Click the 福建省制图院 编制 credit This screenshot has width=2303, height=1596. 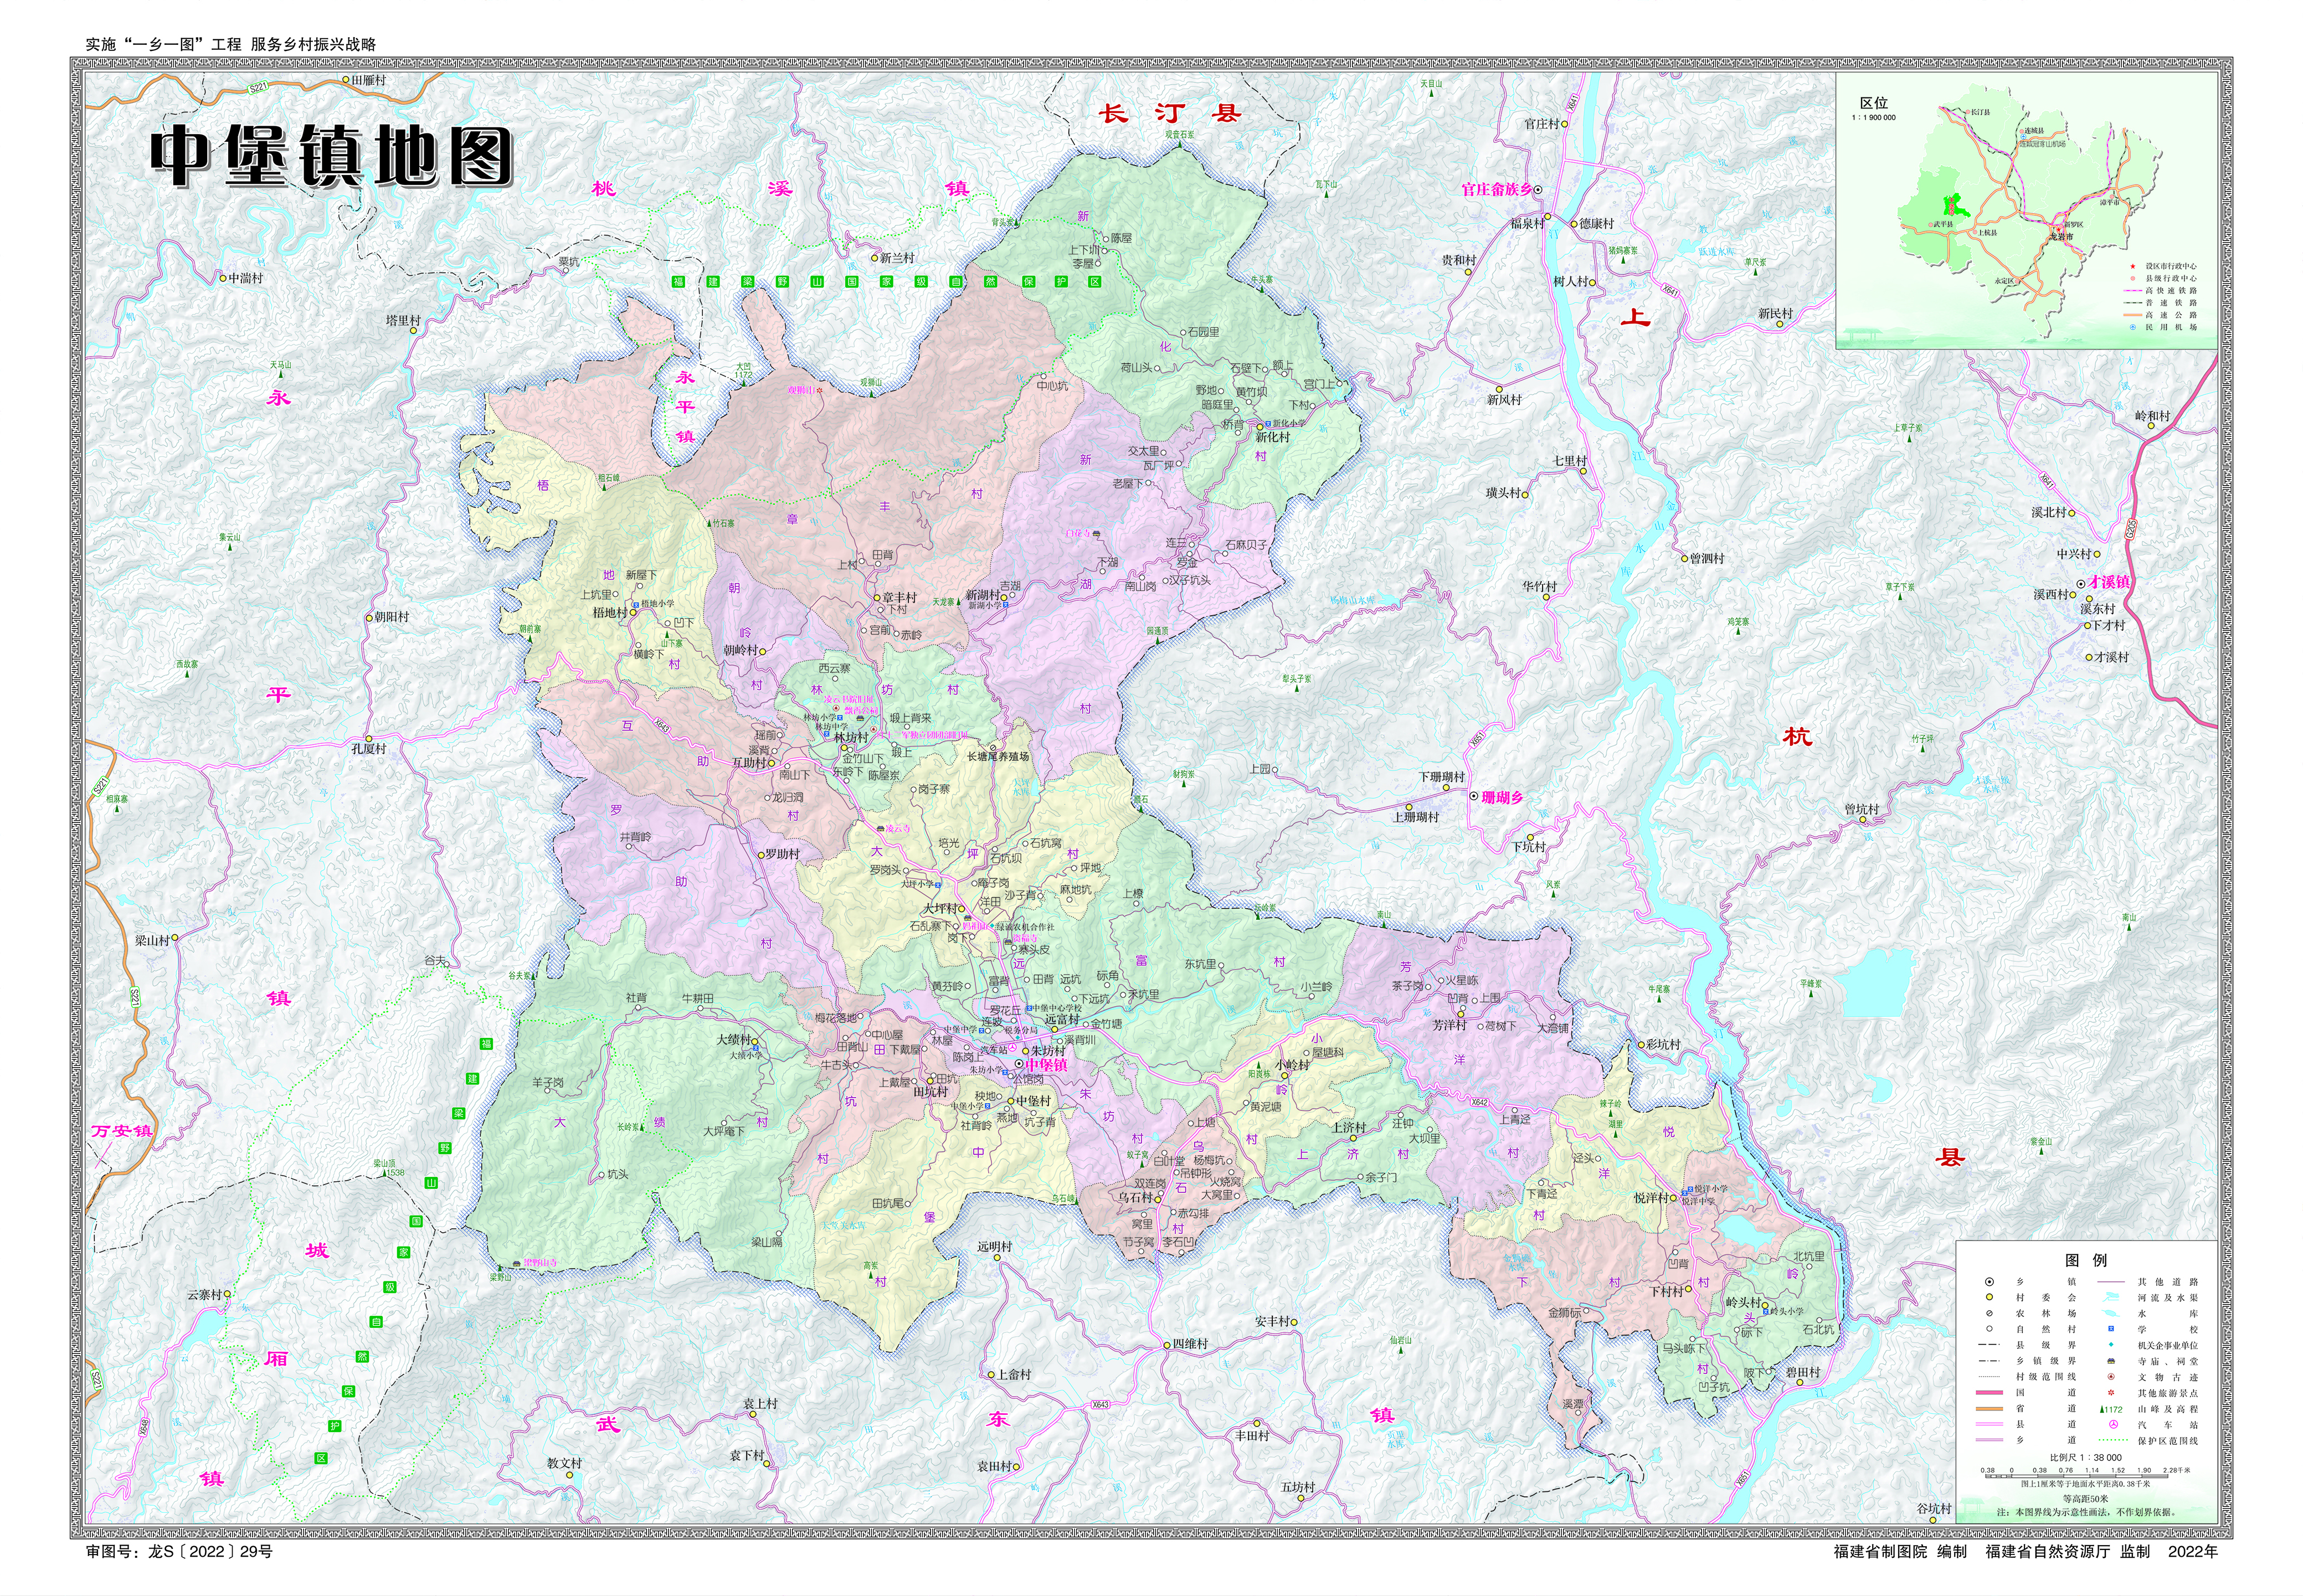1900,1552
